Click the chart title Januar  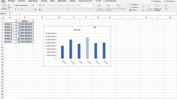[77, 30]
